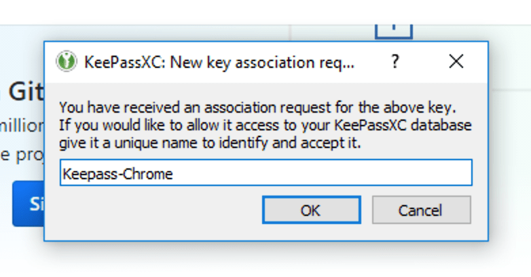Click the 'e pro' text on the background page
Viewport: 531px width, 277px height.
(x=22, y=155)
